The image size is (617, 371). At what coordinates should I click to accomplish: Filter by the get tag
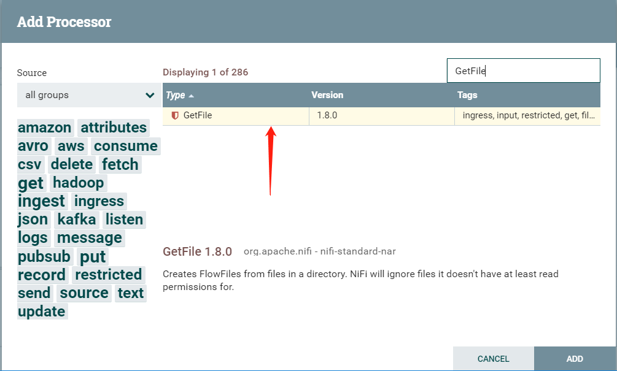[31, 183]
